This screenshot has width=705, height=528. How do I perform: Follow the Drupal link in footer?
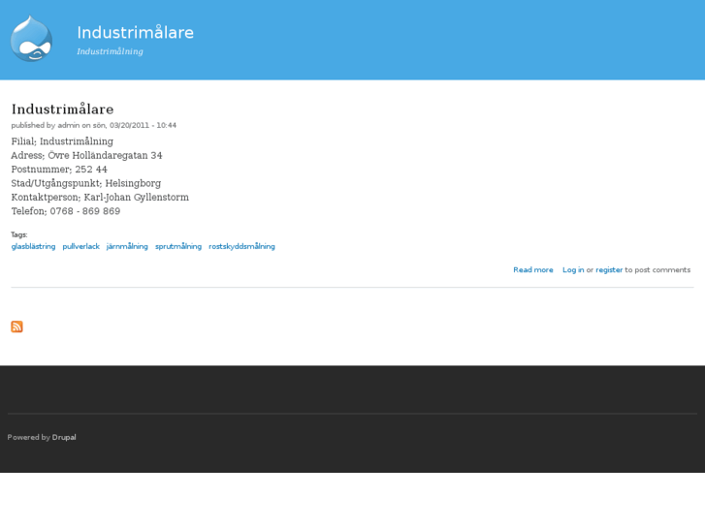coord(64,437)
